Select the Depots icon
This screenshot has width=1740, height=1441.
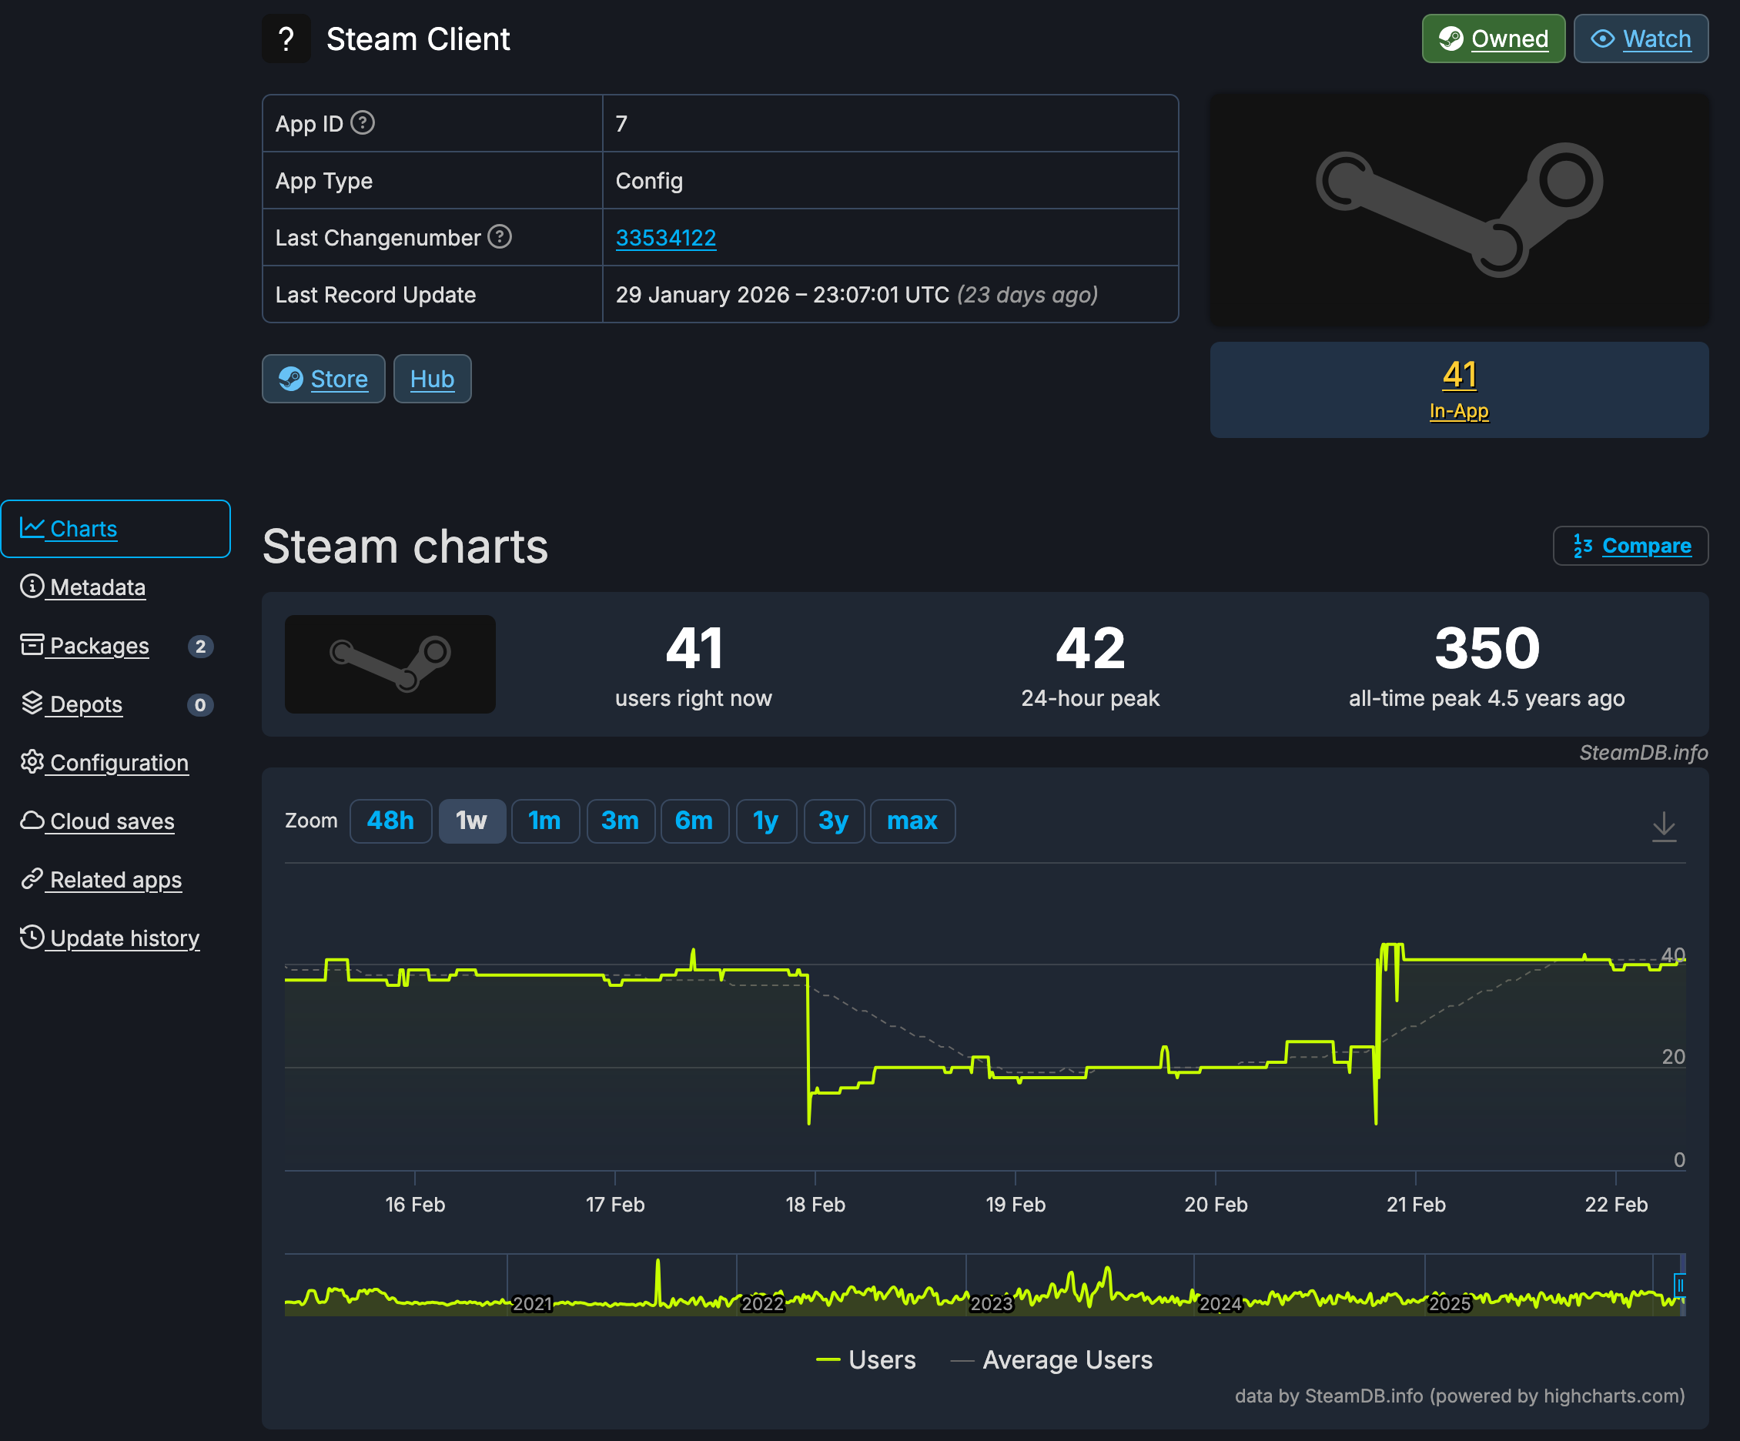pos(31,704)
